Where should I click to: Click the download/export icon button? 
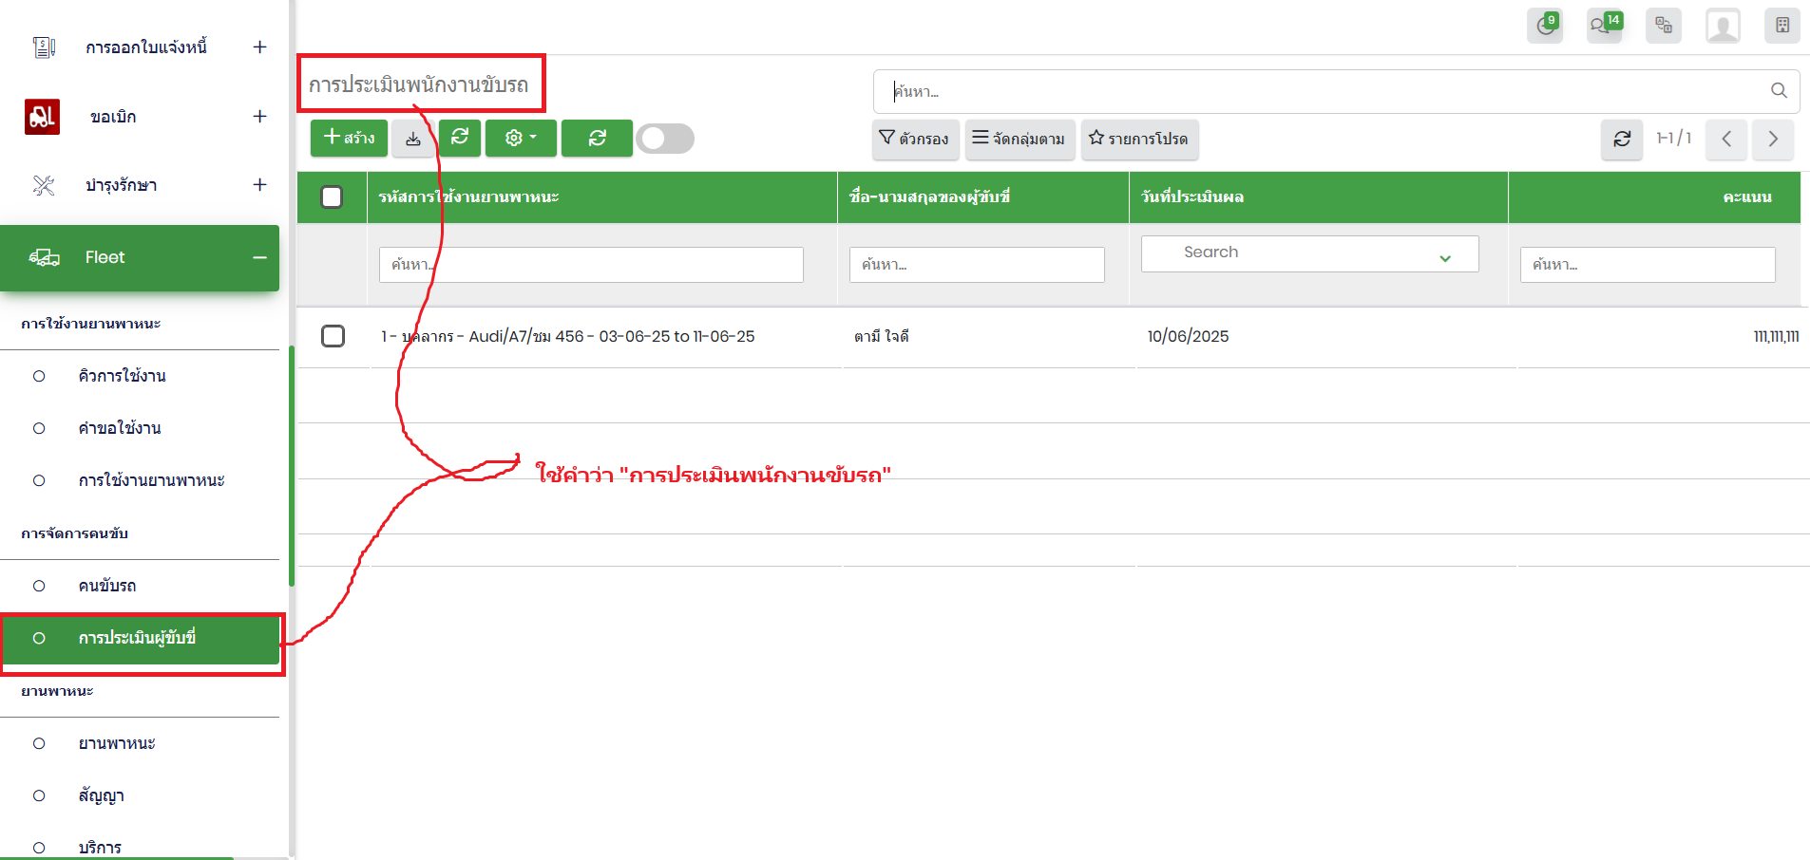click(x=413, y=139)
